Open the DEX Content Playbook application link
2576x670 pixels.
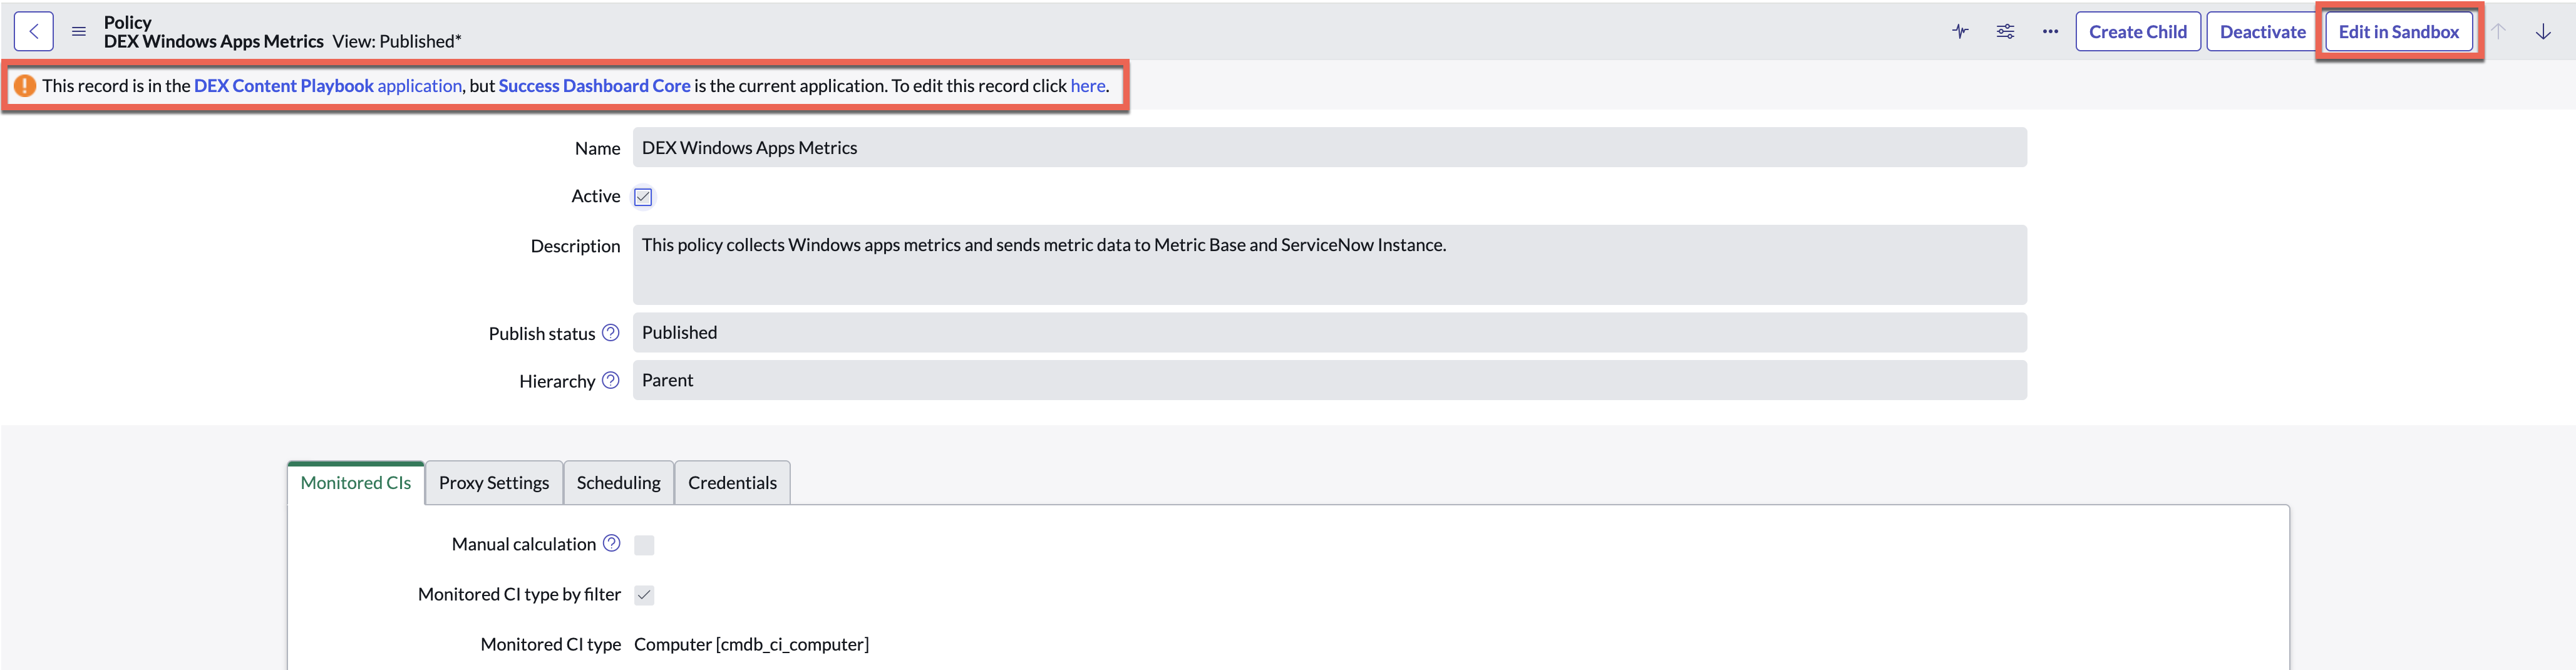pyautogui.click(x=328, y=86)
